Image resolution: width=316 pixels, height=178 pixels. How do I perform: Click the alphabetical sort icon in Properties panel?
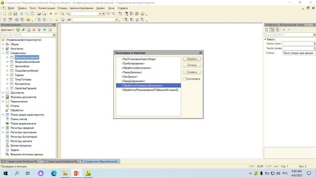click(267, 30)
